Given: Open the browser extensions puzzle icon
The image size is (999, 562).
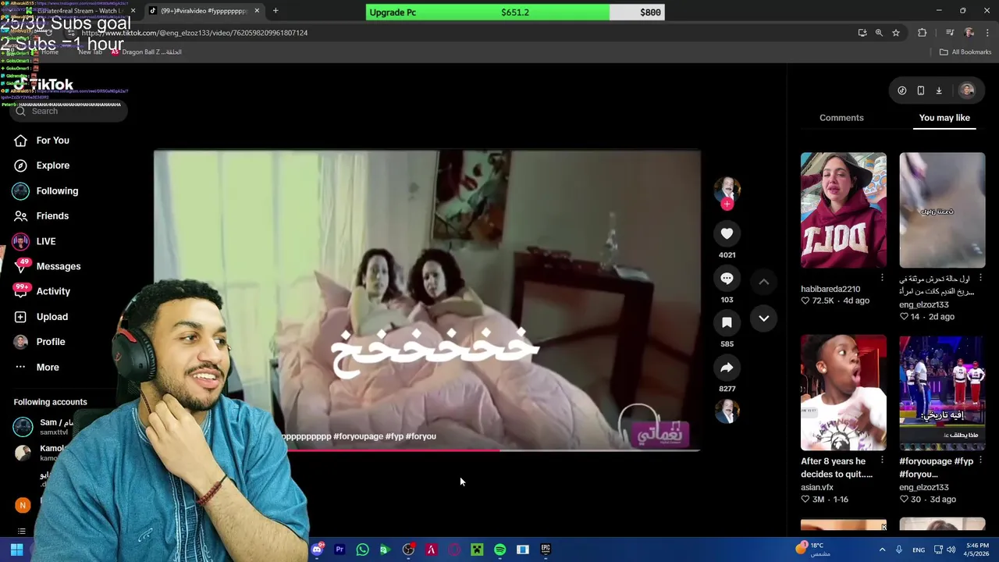Looking at the screenshot, I should pos(922,33).
